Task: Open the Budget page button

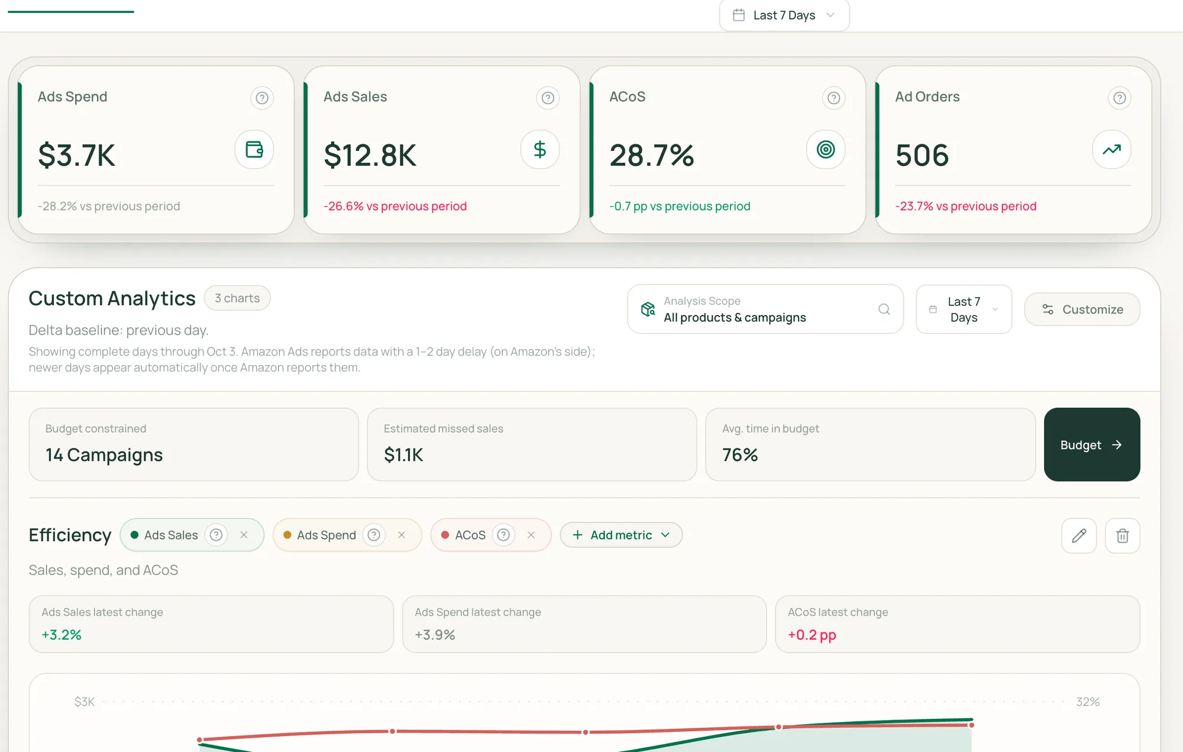Action: tap(1092, 444)
